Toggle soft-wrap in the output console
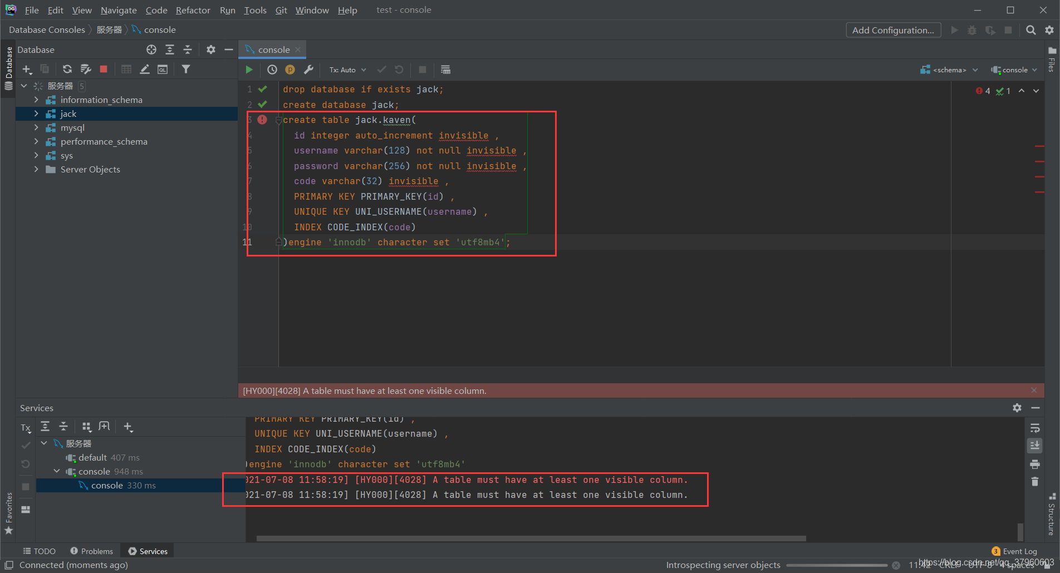1060x573 pixels. [x=1035, y=428]
